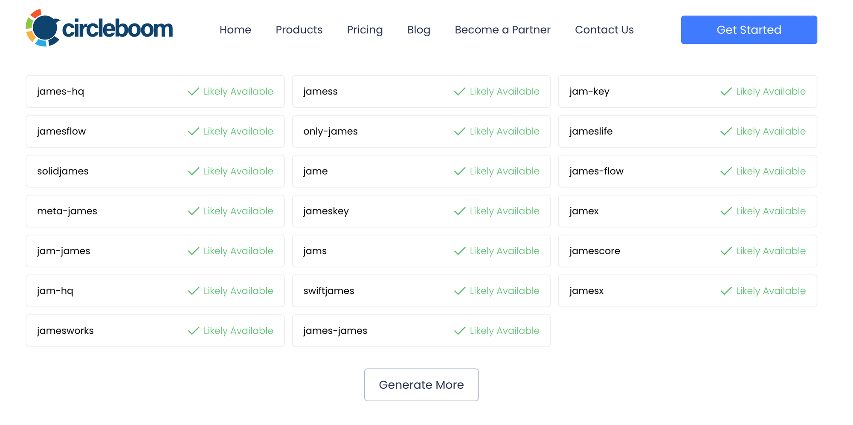The width and height of the screenshot is (853, 425).
Task: Click the green check beside solidjames
Action: [x=193, y=171]
